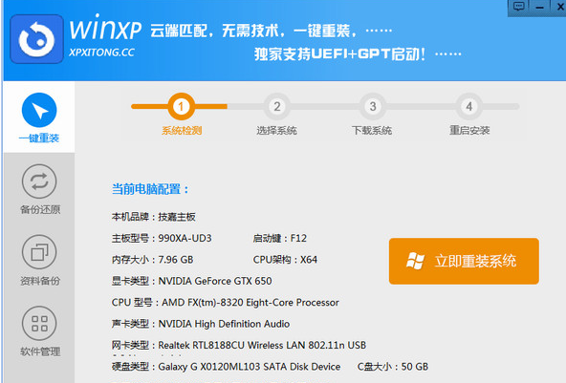Click the 选择系统 step label
Image resolution: width=566 pixels, height=383 pixels.
(x=277, y=130)
